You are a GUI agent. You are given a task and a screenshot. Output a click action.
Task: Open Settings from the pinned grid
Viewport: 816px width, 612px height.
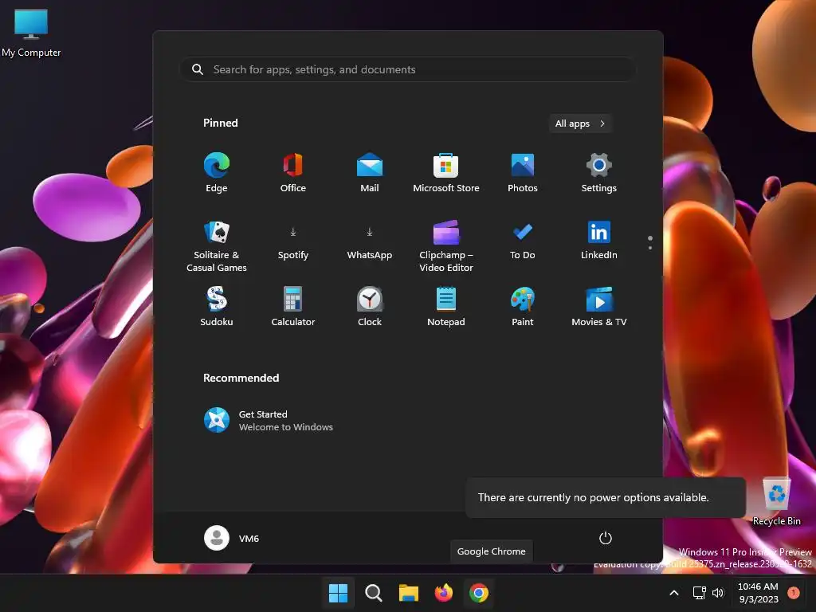click(x=599, y=173)
